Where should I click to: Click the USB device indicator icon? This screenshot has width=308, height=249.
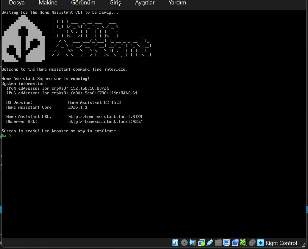(210, 243)
